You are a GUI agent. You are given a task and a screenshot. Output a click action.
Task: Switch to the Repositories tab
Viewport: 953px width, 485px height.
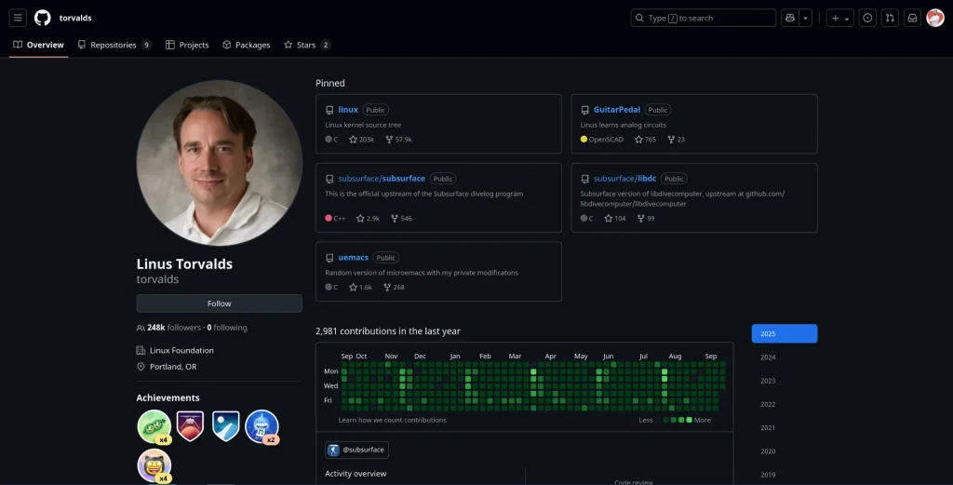pyautogui.click(x=114, y=45)
